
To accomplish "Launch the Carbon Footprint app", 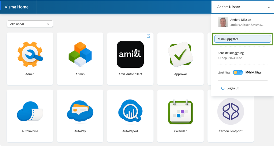I will [x=230, y=111].
